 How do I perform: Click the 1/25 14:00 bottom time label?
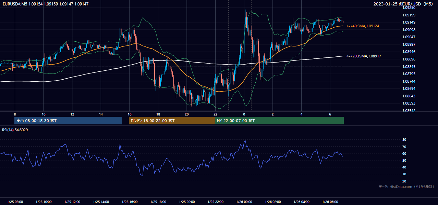101,202
